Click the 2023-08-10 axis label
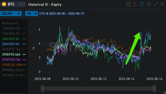The width and height of the screenshot is (166, 94). pos(70,79)
